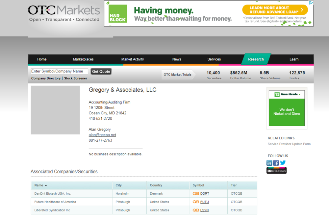Open the DDRT symbol link
Screen dimensions: 329x217
[x=205, y=194]
